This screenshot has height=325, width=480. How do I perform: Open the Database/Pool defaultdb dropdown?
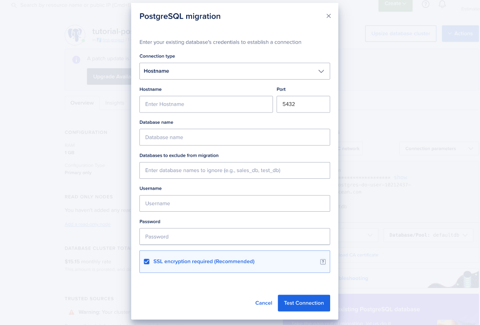[428, 235]
